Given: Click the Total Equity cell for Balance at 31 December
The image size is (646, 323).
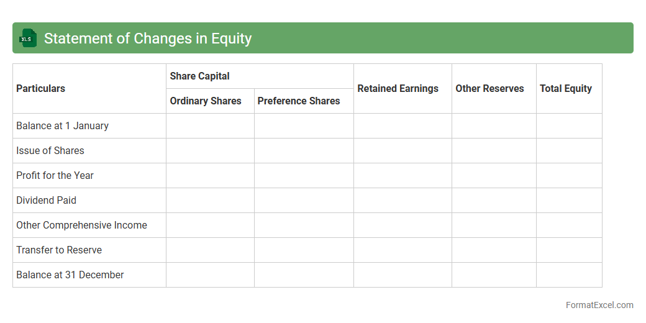Looking at the screenshot, I should pos(569,275).
